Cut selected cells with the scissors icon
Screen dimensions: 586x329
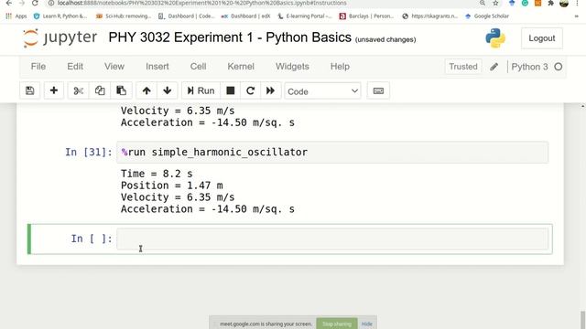(x=78, y=90)
